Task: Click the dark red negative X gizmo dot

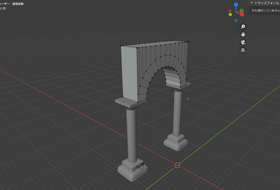Action: [x=230, y=11]
